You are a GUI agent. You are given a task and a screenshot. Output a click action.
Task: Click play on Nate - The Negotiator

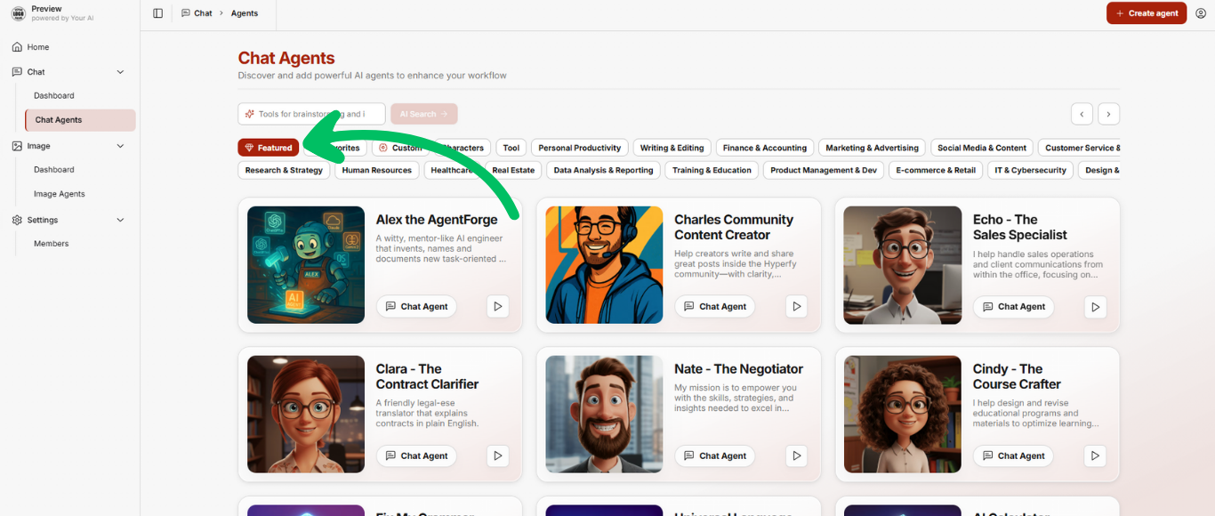(x=796, y=456)
